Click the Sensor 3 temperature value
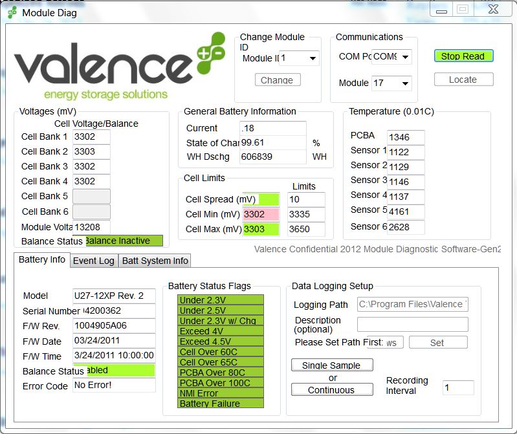The image size is (517, 434). coord(406,182)
